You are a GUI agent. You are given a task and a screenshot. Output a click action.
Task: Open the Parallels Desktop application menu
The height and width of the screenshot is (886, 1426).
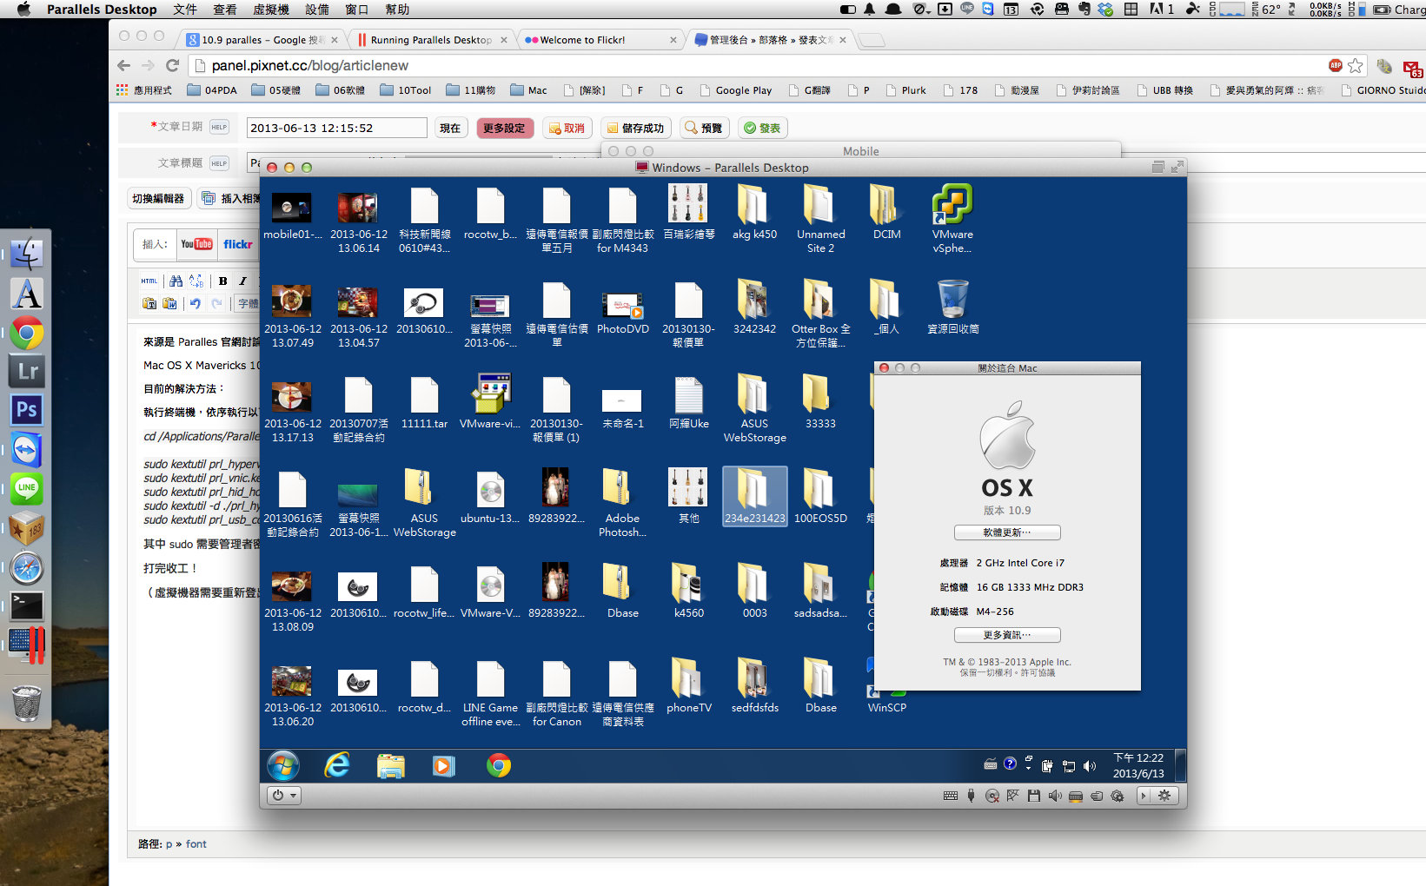tap(102, 9)
